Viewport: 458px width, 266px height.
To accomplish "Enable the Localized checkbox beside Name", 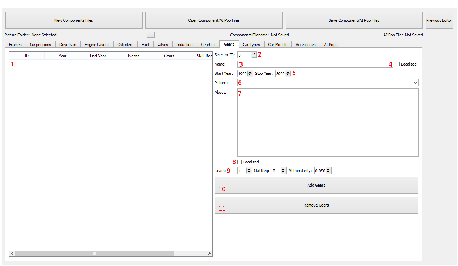I will (398, 64).
